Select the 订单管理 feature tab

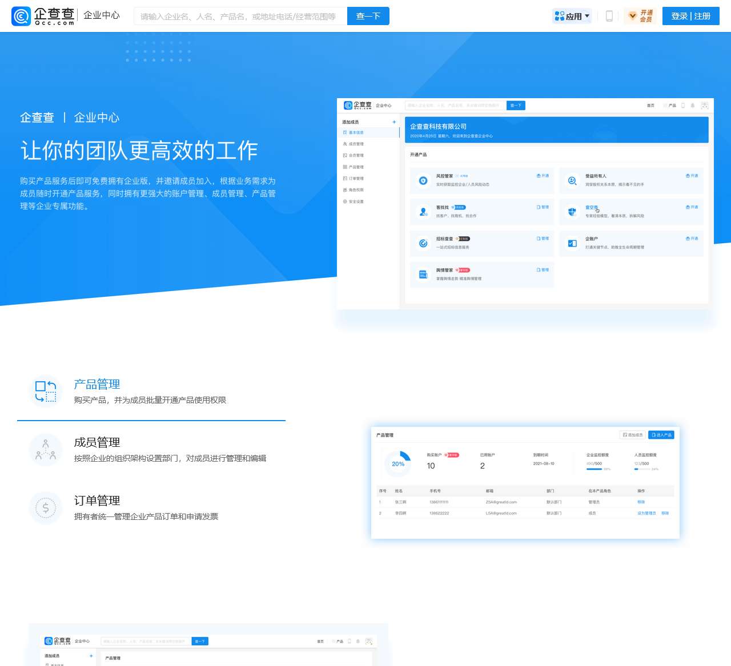click(151, 508)
